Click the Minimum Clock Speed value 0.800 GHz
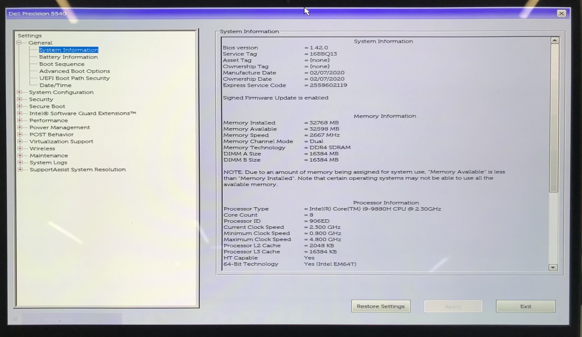This screenshot has width=582, height=337. coord(325,233)
